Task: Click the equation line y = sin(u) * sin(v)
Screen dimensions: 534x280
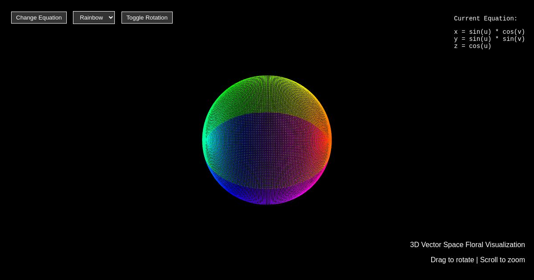Action: pos(489,39)
